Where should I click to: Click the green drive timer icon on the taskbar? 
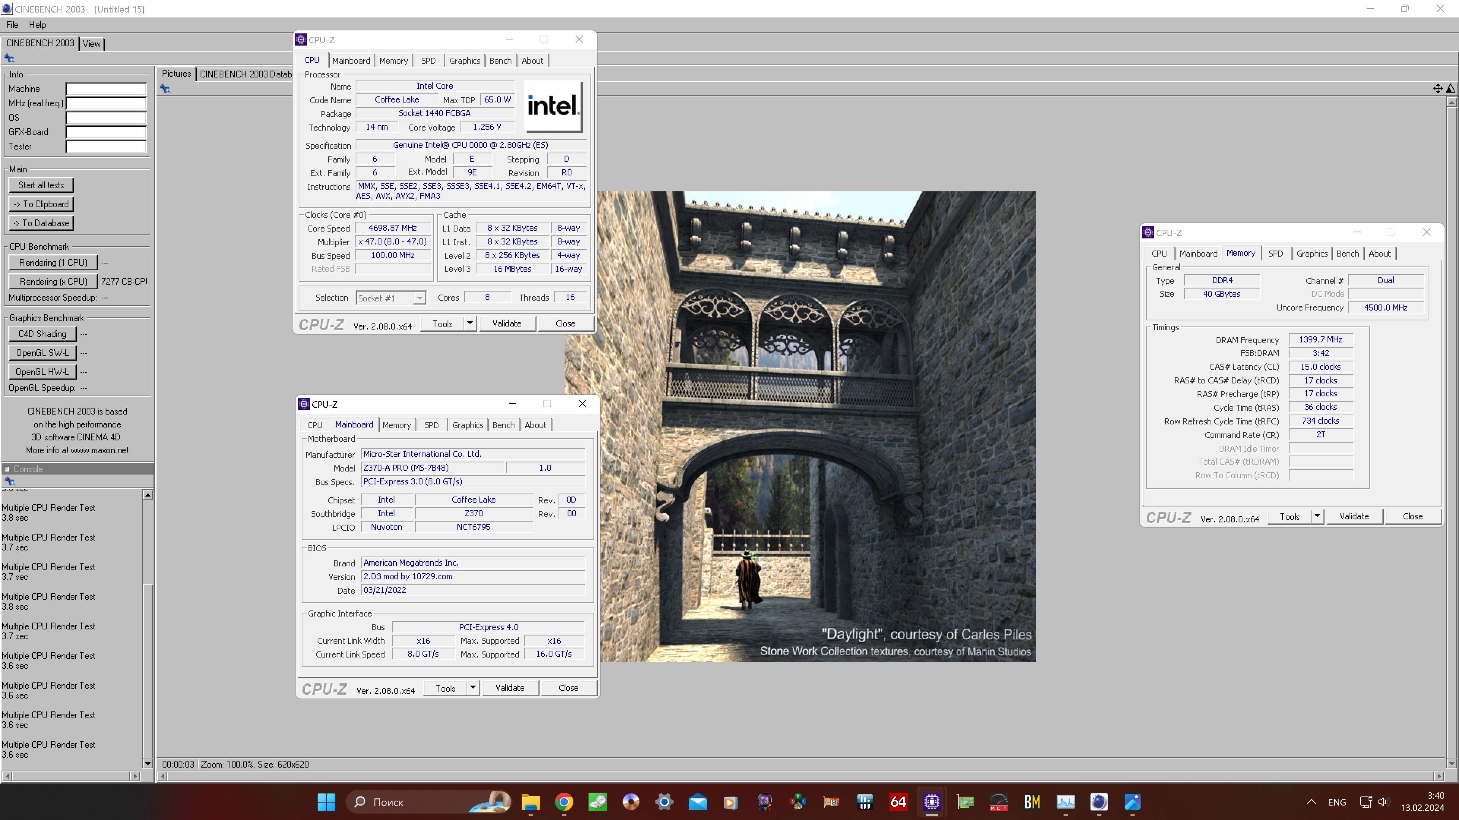tap(598, 802)
